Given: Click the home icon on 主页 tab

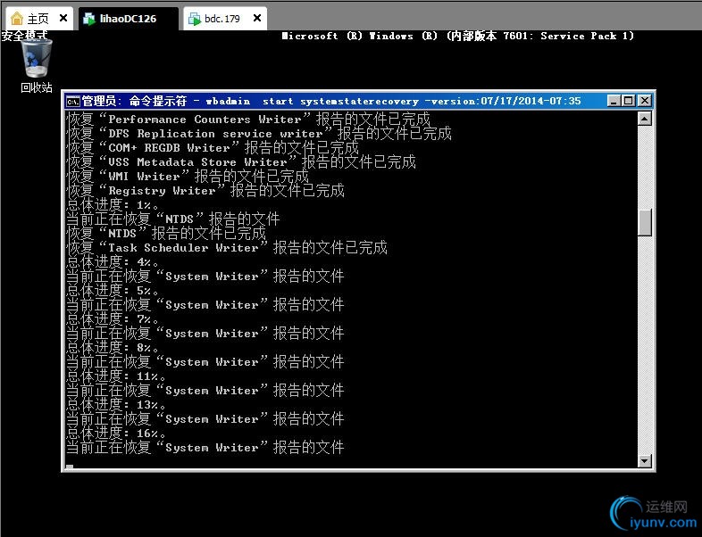Looking at the screenshot, I should pyautogui.click(x=17, y=19).
